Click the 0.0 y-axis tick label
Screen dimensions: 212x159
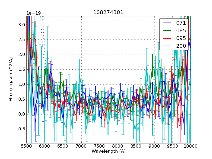21,114
